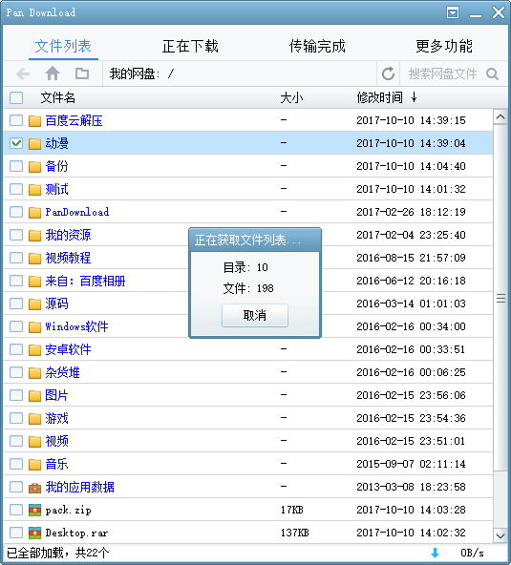Open the PanDownload folder link

click(76, 212)
